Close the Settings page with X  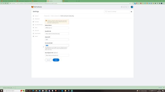(x=131, y=12)
